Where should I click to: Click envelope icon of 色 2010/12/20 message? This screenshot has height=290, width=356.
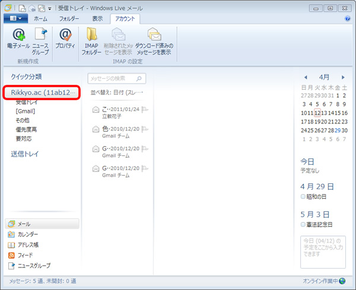[96, 129]
